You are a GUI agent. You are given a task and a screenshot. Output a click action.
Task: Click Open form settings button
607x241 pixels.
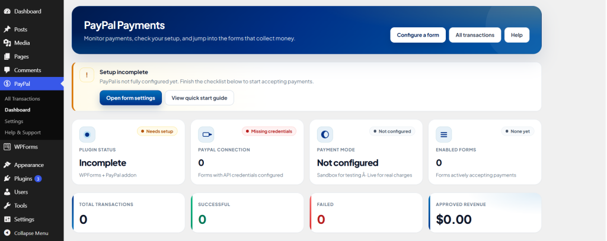pos(130,98)
